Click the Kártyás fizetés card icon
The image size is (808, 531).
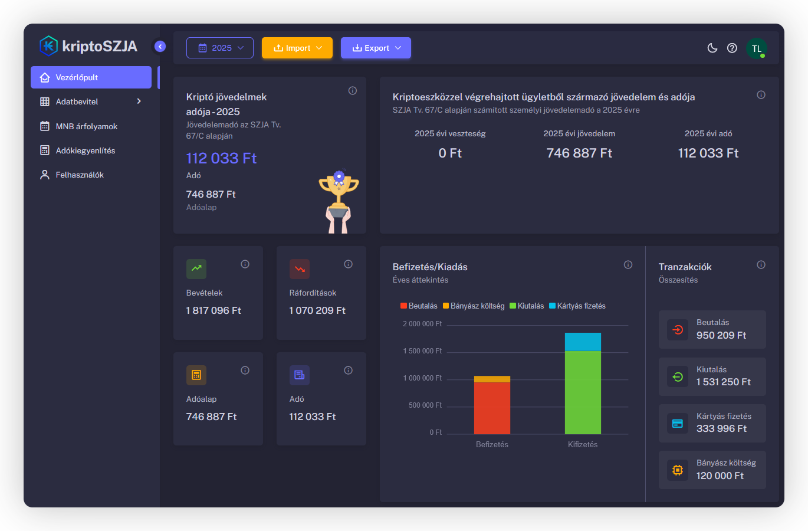click(676, 423)
